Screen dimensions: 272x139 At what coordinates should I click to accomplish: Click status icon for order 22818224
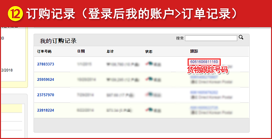pyautogui.click(x=149, y=110)
